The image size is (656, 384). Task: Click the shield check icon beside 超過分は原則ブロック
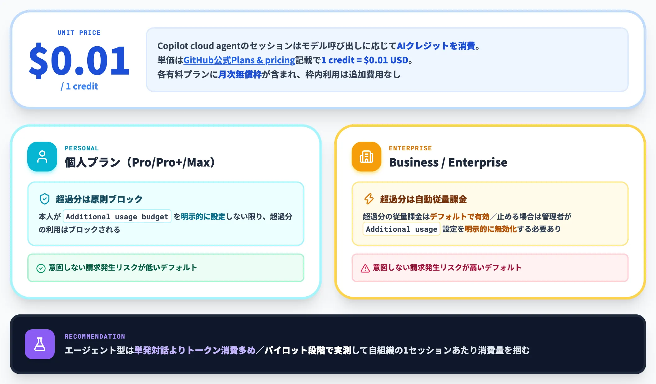pos(45,199)
